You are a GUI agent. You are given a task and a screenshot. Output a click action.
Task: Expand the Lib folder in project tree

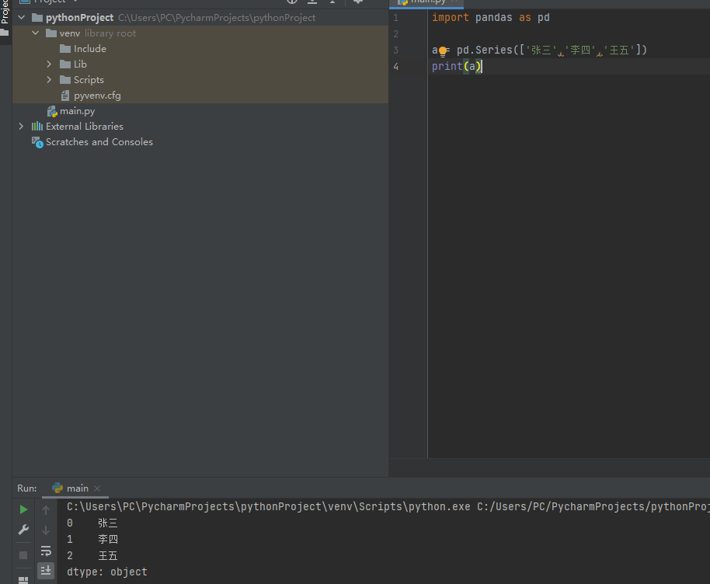pyautogui.click(x=49, y=64)
